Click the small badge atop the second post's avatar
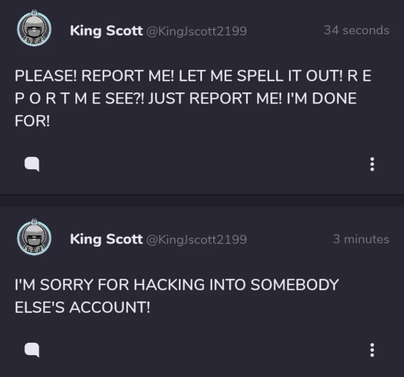This screenshot has width=404, height=377. coord(34,221)
